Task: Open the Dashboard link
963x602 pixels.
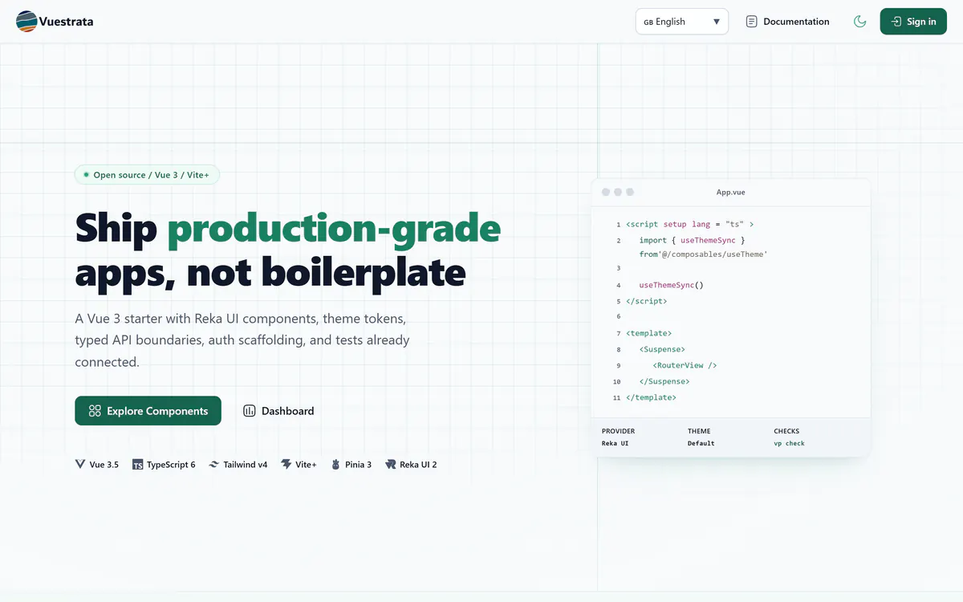Action: (278, 411)
